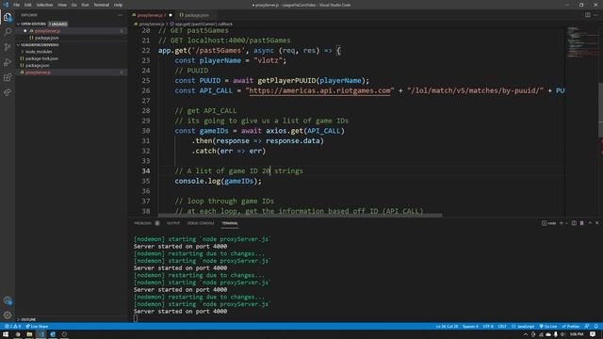The height and width of the screenshot is (339, 603).
Task: Open the Windows action center icon
Action: tap(593, 334)
